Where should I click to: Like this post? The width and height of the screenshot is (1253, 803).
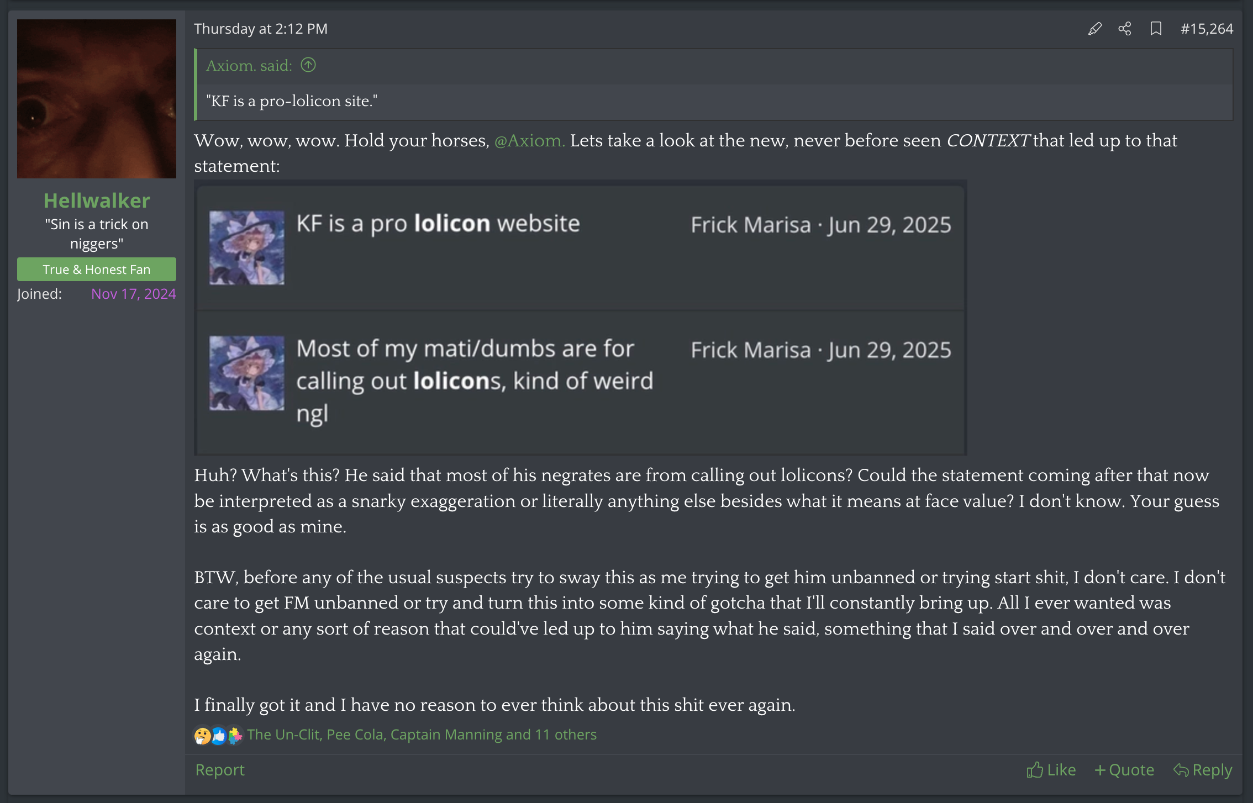(1051, 769)
